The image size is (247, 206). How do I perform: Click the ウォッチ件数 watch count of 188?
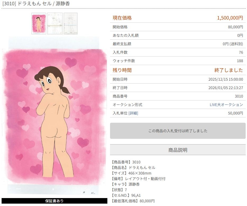pos(240,61)
